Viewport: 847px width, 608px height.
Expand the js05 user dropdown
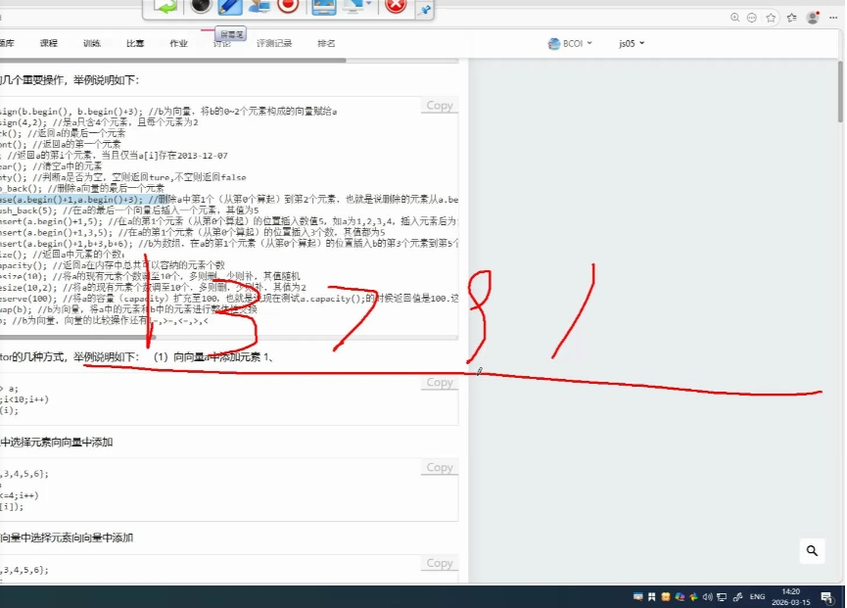[x=632, y=44]
